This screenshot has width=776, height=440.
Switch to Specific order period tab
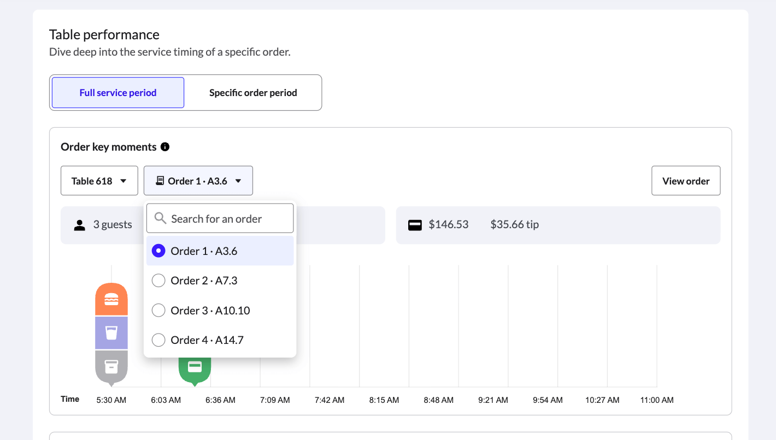[x=253, y=93]
